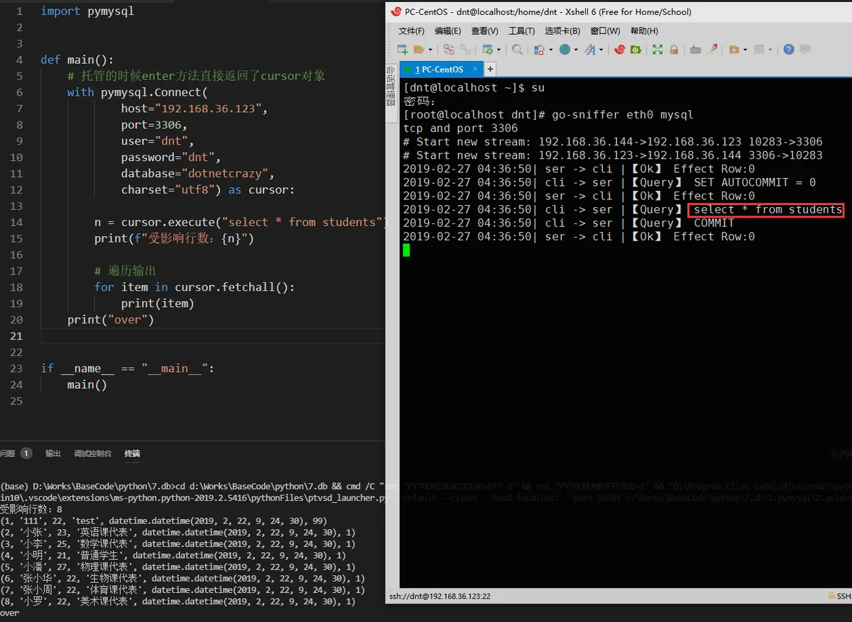Click the print("over") code line
This screenshot has height=622, width=852.
(x=111, y=319)
